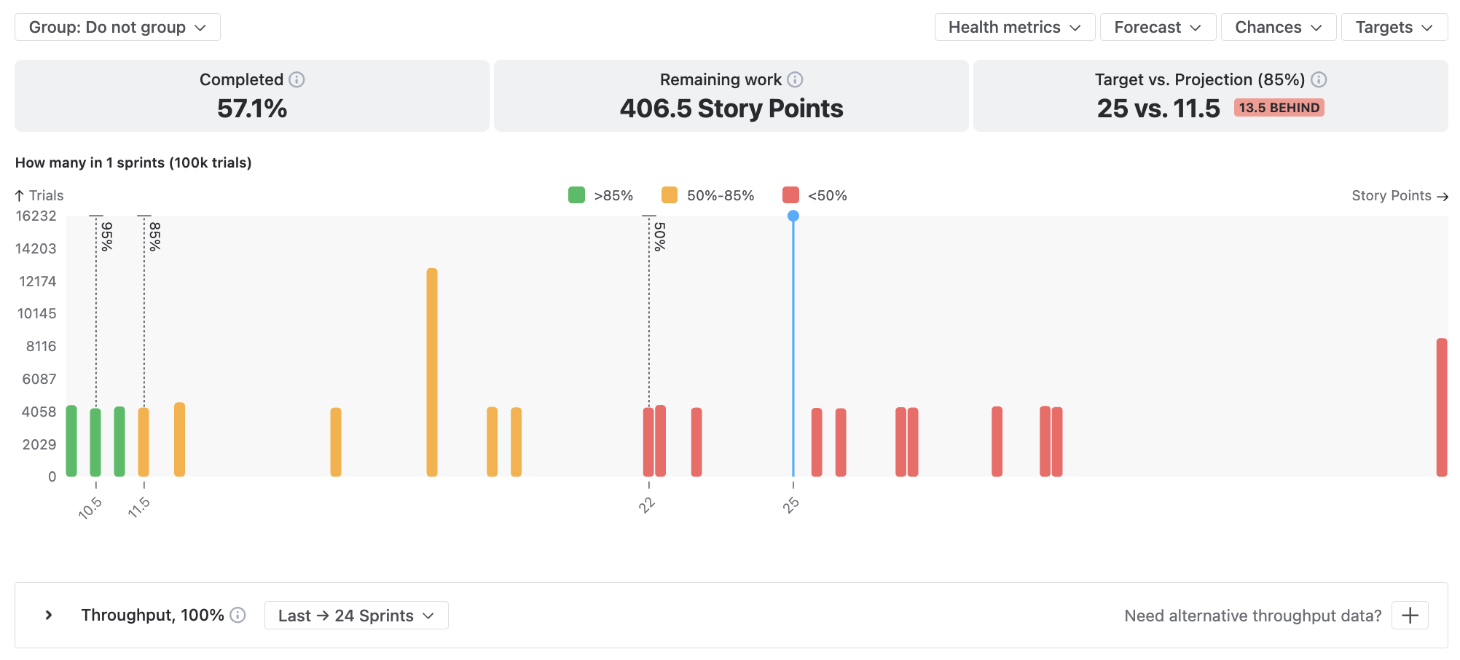Click the blue target marker dot at 25

coord(793,216)
